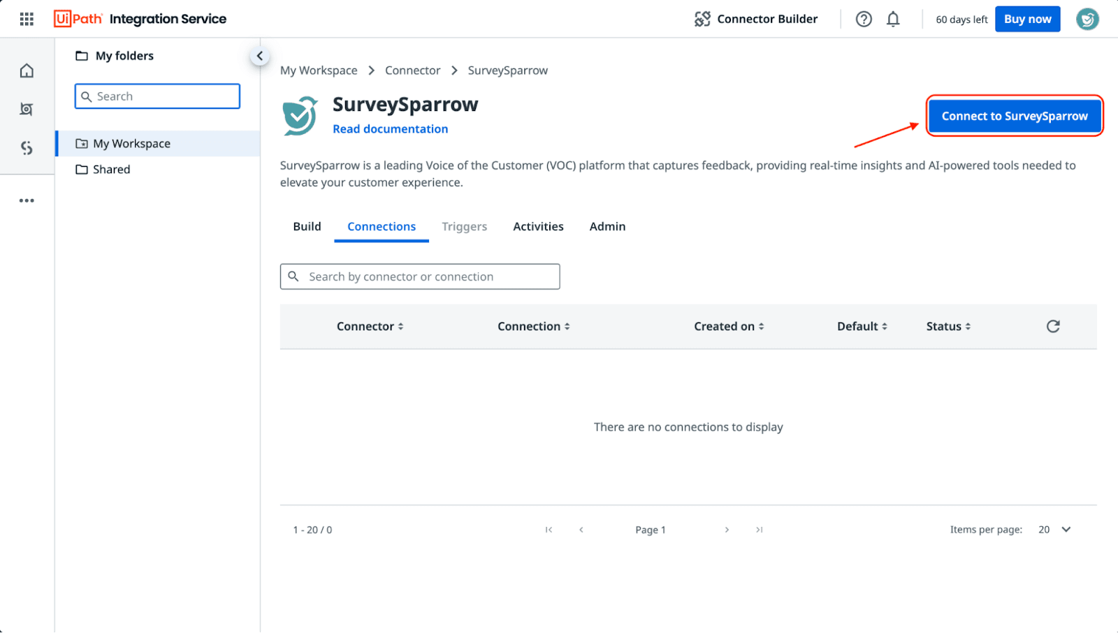Open the notifications bell
The image size is (1118, 633).
(893, 19)
